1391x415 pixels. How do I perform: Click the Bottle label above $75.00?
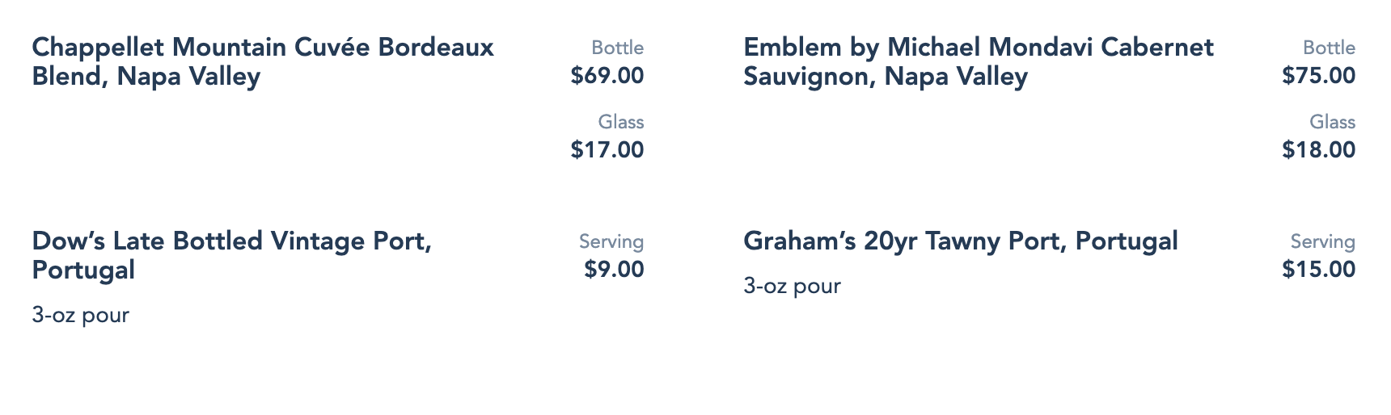tap(1329, 48)
